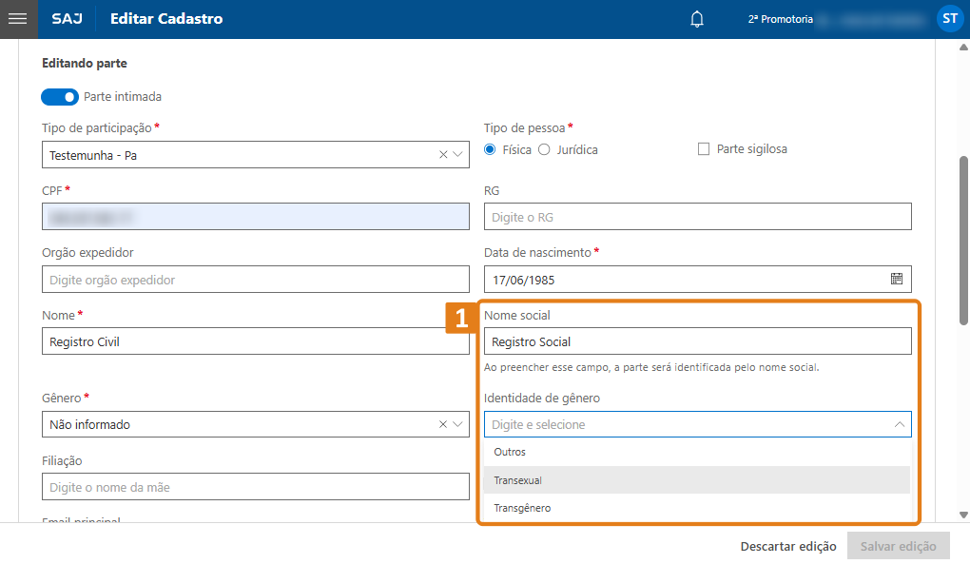Viewport: 970px width, 564px height.
Task: Toggle the Parte intimada switch
Action: click(60, 97)
